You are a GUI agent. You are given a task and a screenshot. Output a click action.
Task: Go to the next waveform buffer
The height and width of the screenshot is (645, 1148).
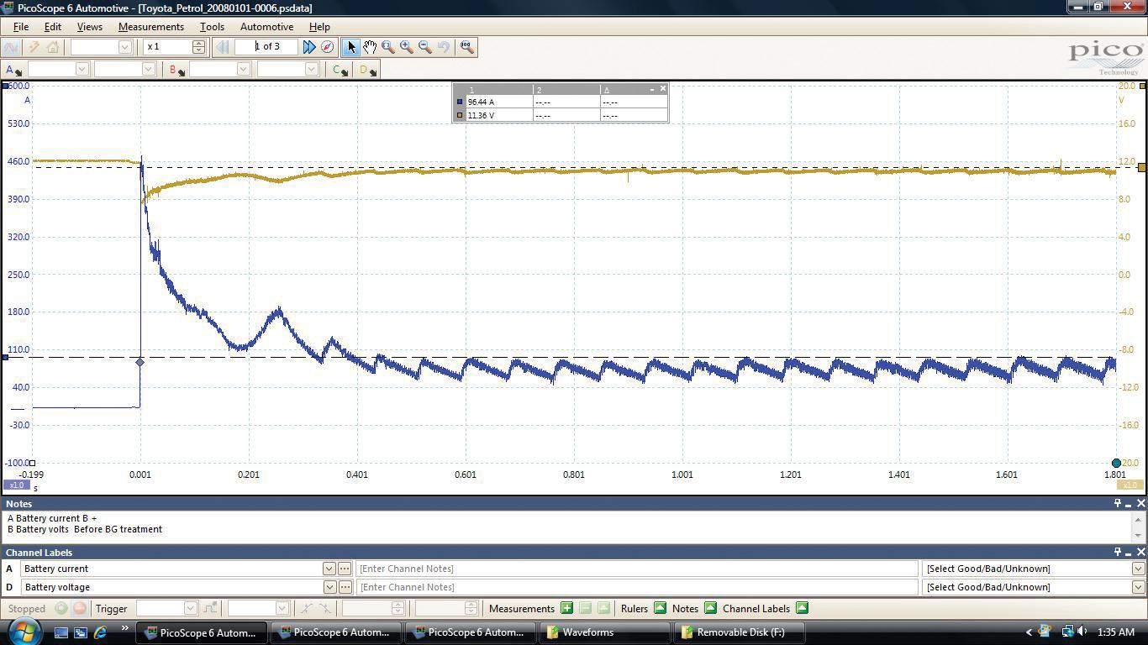click(x=308, y=47)
